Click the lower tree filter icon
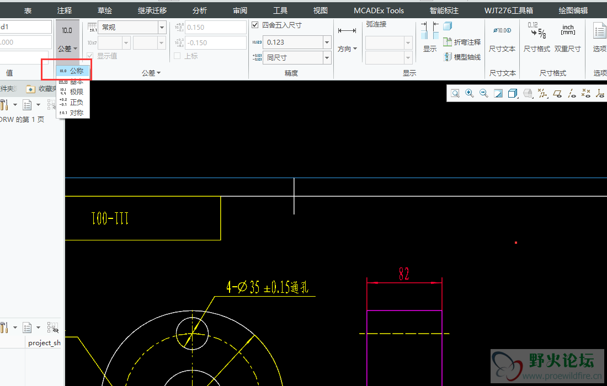 pyautogui.click(x=52, y=328)
